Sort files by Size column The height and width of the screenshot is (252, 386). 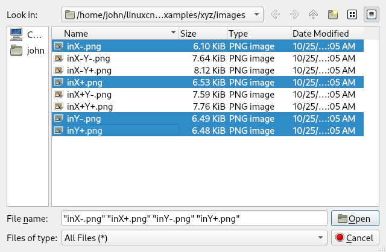(x=203, y=33)
